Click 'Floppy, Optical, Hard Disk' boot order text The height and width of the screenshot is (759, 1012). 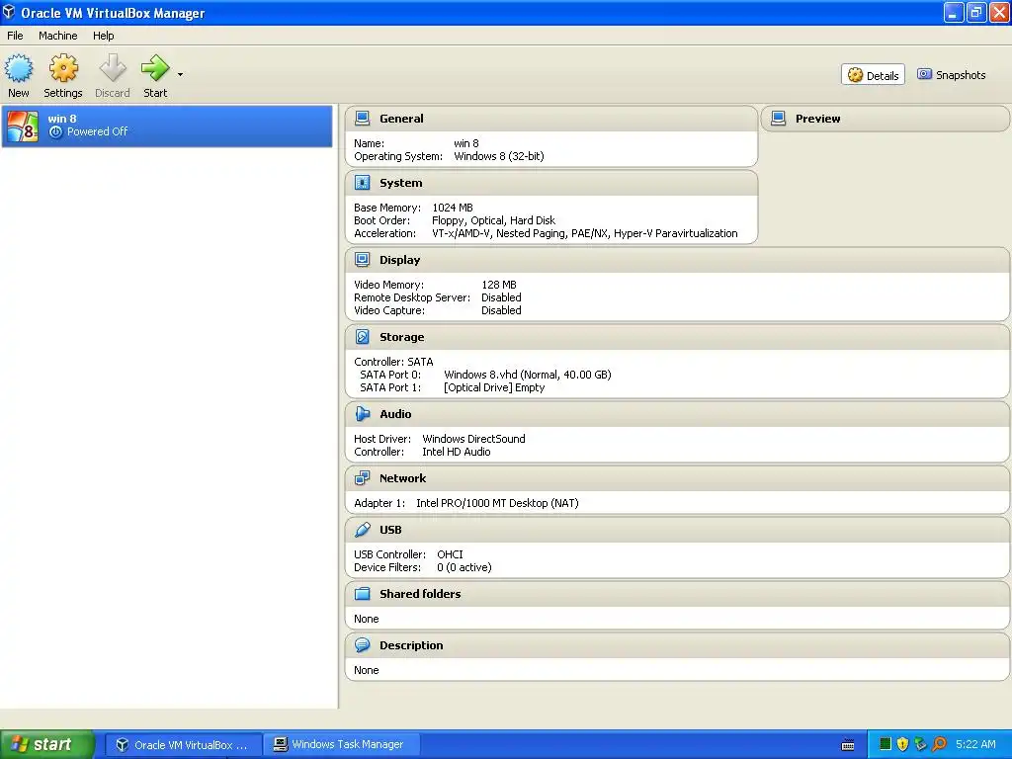493,220
